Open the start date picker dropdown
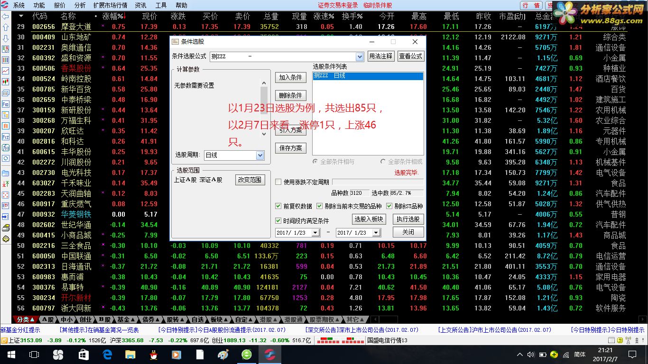This screenshot has height=364, width=648. [x=315, y=233]
